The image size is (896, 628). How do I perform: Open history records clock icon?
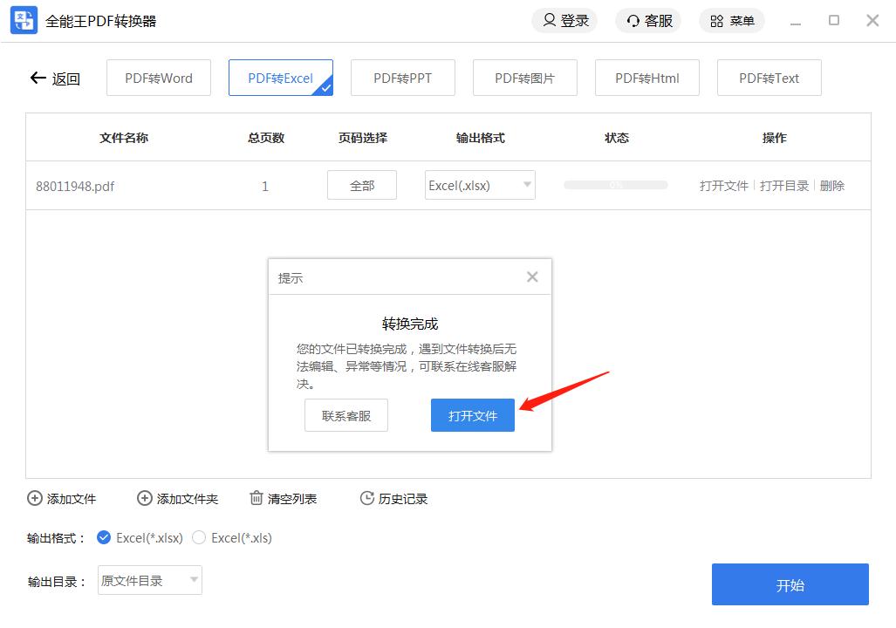[x=366, y=499]
